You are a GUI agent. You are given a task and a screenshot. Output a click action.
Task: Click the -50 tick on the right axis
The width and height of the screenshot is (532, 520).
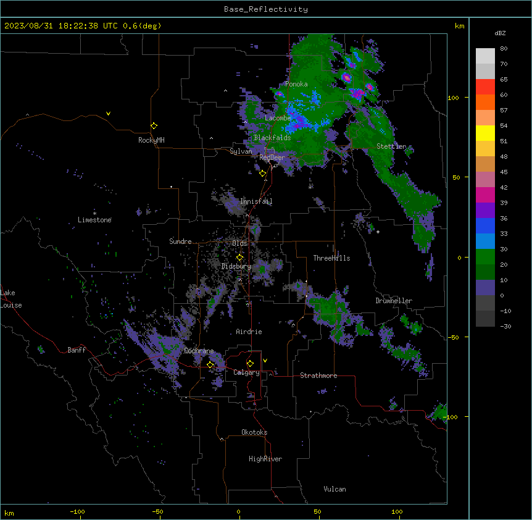click(x=453, y=337)
